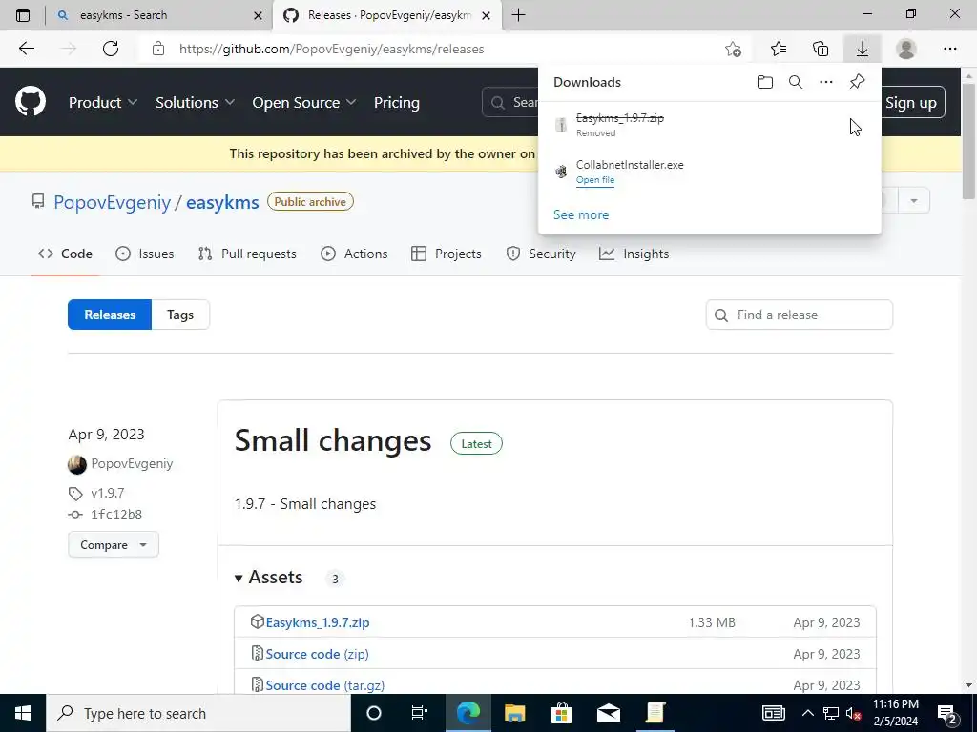Focus the Find a release field

coord(800,315)
